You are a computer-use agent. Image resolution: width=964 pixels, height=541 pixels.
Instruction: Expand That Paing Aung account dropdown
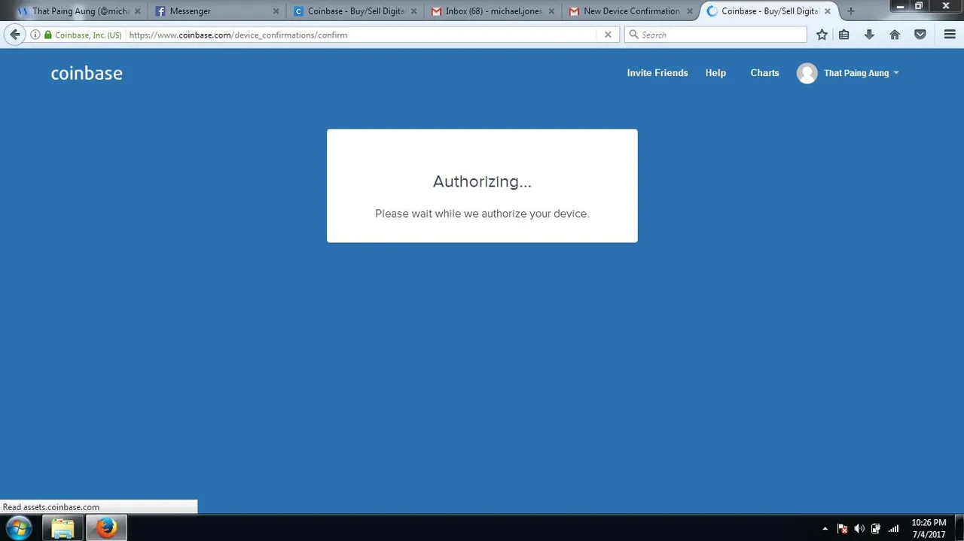coord(862,73)
